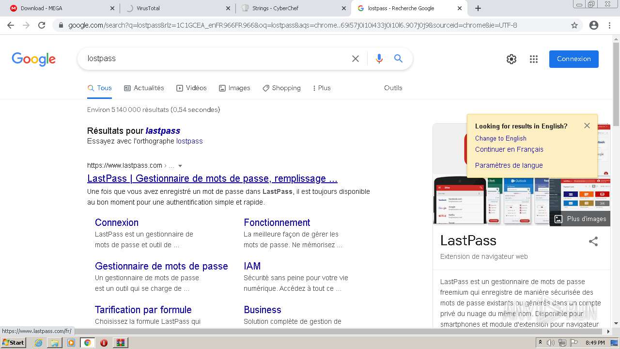The width and height of the screenshot is (620, 349).
Task: Open Paramètres de langue
Action: [509, 165]
